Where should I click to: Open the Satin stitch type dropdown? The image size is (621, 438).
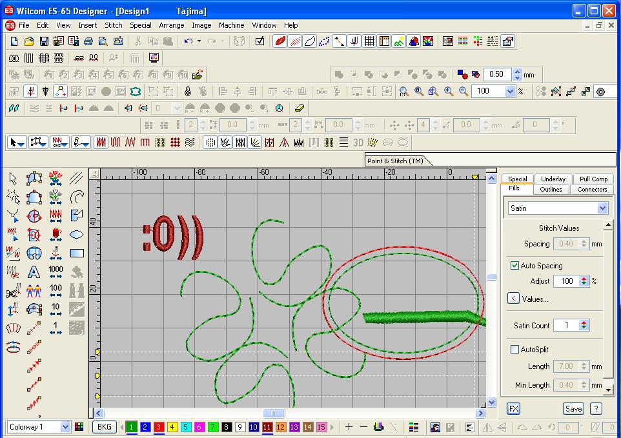(x=602, y=208)
